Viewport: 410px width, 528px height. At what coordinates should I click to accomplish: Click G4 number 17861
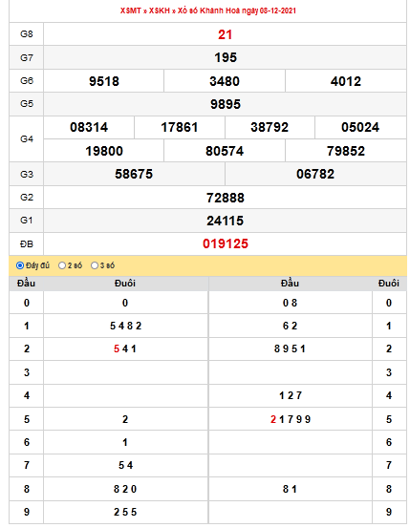point(180,127)
